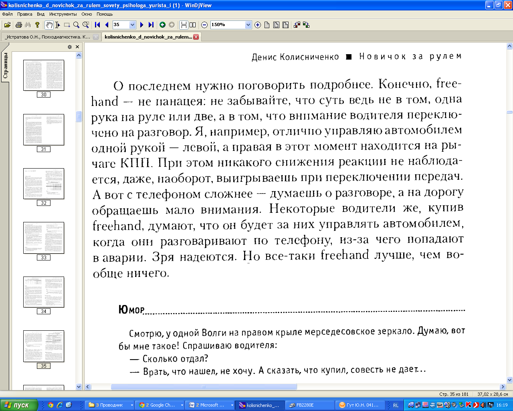Switch to Истратова Психодиагностика document tab
The width and height of the screenshot is (513, 411).
pos(48,37)
